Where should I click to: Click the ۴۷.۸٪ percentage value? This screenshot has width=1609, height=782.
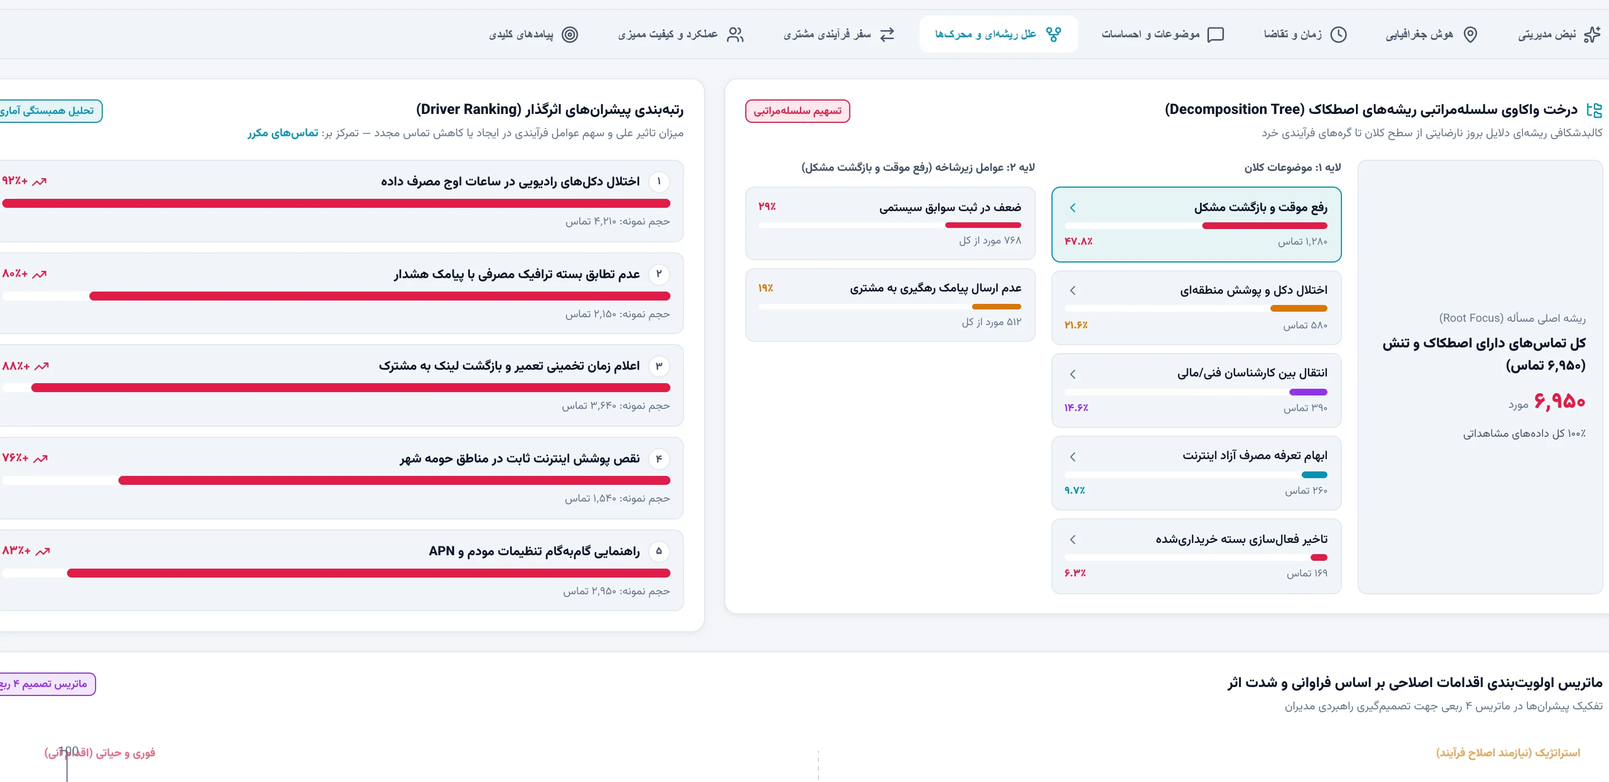(1079, 242)
